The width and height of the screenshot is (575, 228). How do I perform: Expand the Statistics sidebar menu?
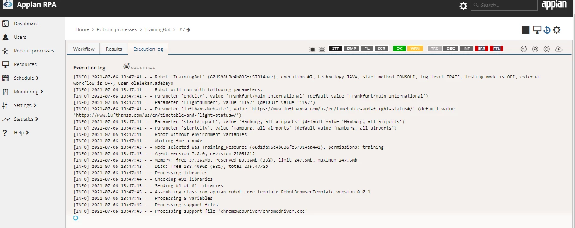[26, 119]
